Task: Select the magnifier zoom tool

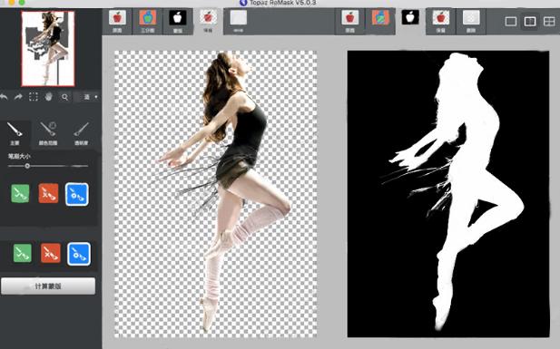Action: click(x=64, y=97)
